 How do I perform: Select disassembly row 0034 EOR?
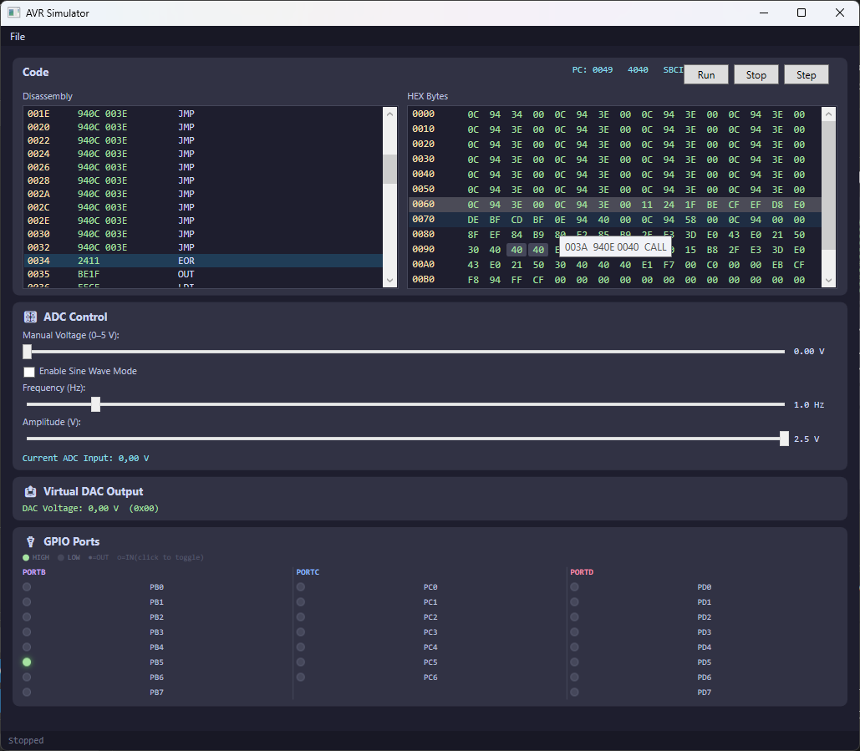pos(203,261)
